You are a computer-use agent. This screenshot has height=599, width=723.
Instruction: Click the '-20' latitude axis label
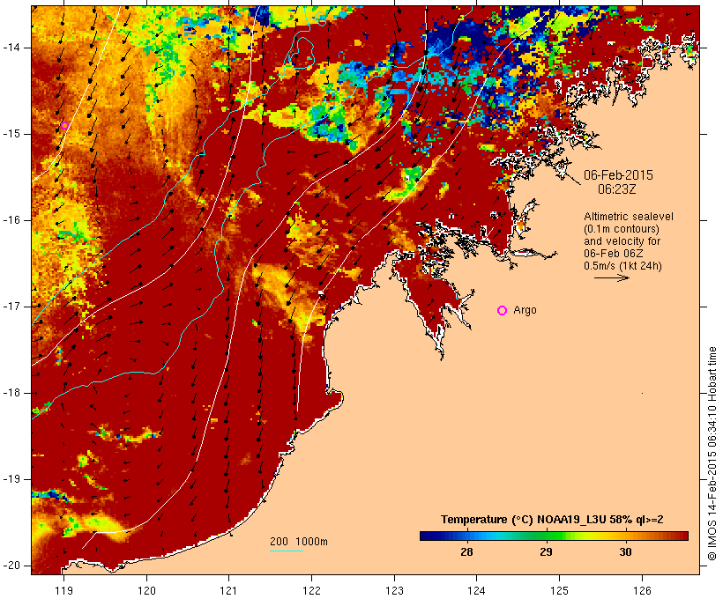tap(11, 566)
